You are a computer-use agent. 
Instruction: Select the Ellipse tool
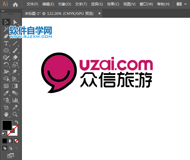pos(6,50)
